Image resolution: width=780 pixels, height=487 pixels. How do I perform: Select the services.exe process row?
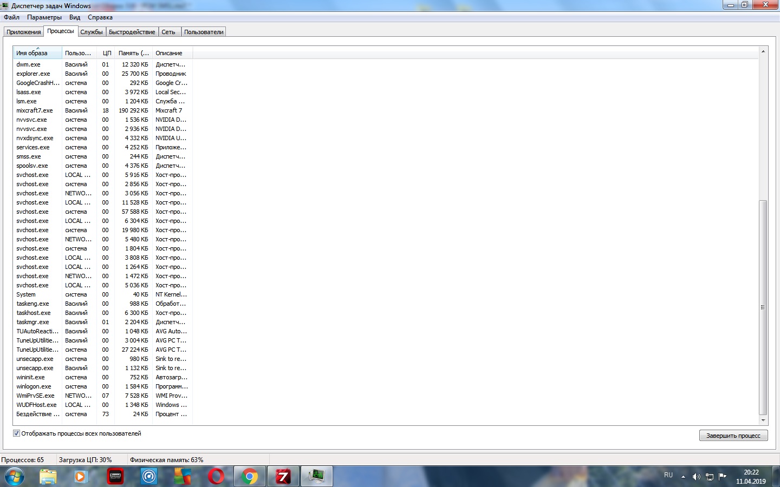coord(103,147)
